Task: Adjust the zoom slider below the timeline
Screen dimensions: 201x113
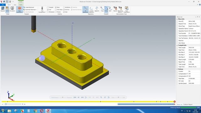Action: coord(6,104)
